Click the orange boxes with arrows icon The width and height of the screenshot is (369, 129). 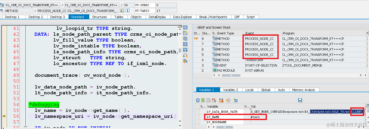[221, 100]
